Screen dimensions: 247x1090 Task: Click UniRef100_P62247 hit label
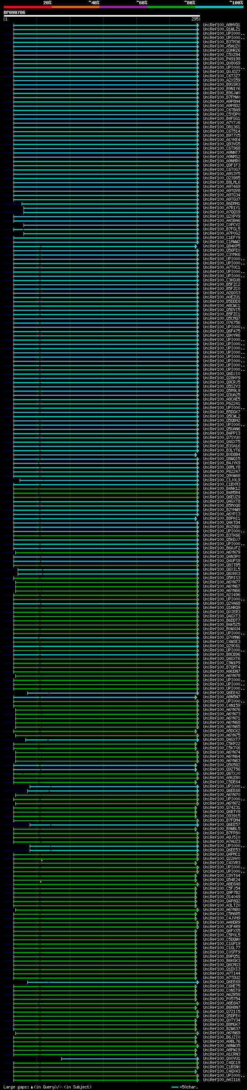click(x=222, y=471)
